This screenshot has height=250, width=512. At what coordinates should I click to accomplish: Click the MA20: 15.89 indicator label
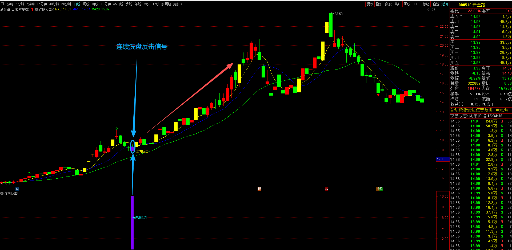point(101,9)
